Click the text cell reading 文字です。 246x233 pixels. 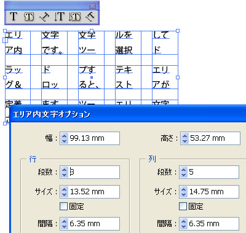[54, 42]
